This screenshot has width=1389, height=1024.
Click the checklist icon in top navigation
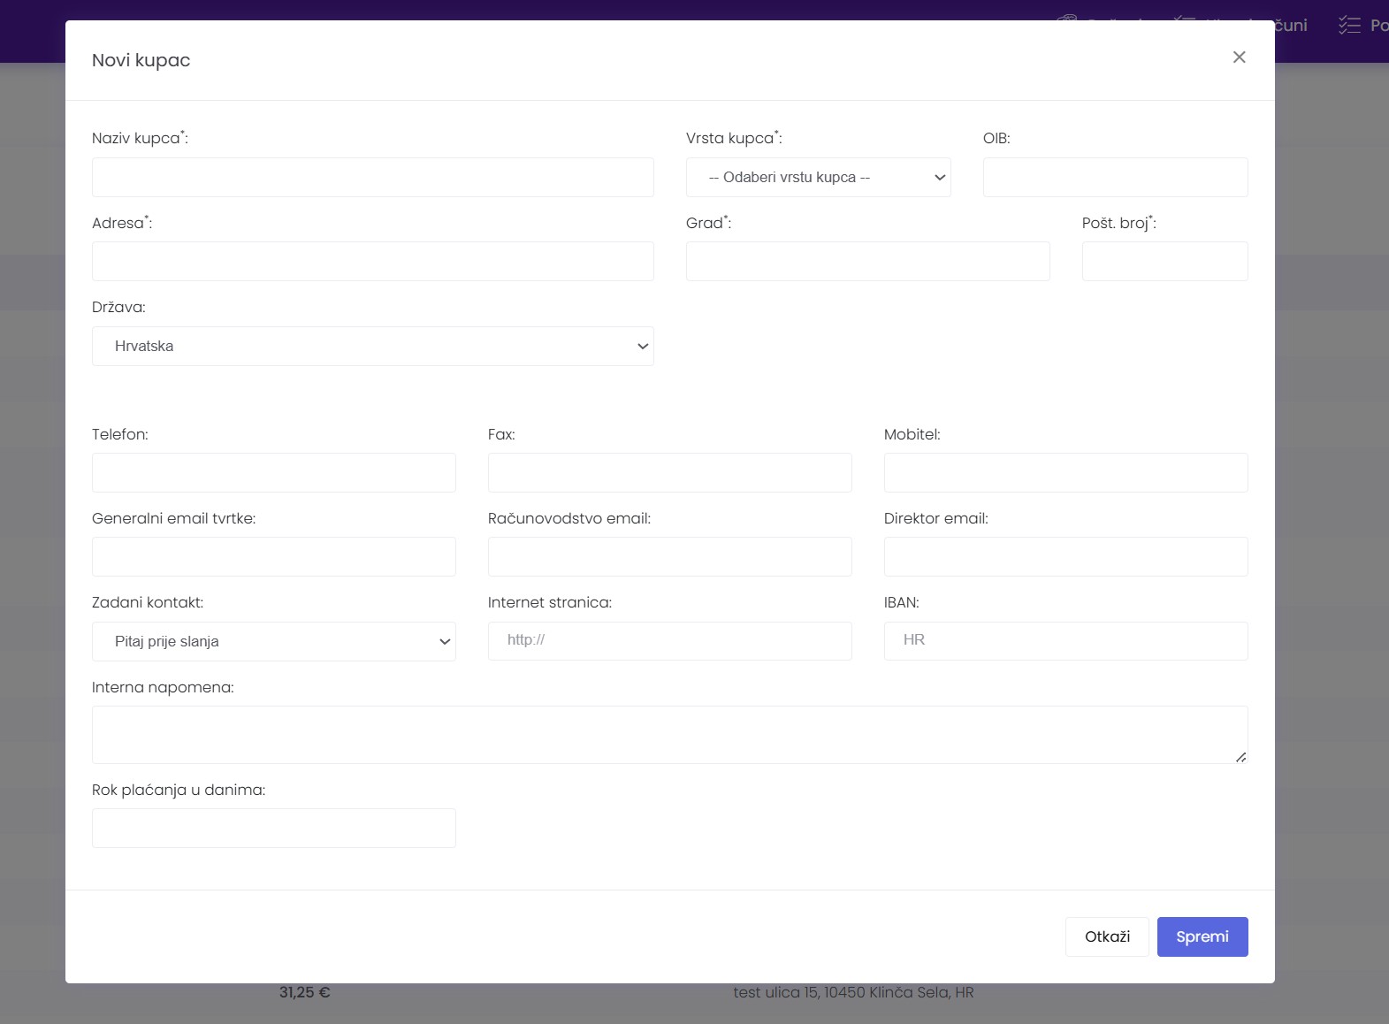1349,25
